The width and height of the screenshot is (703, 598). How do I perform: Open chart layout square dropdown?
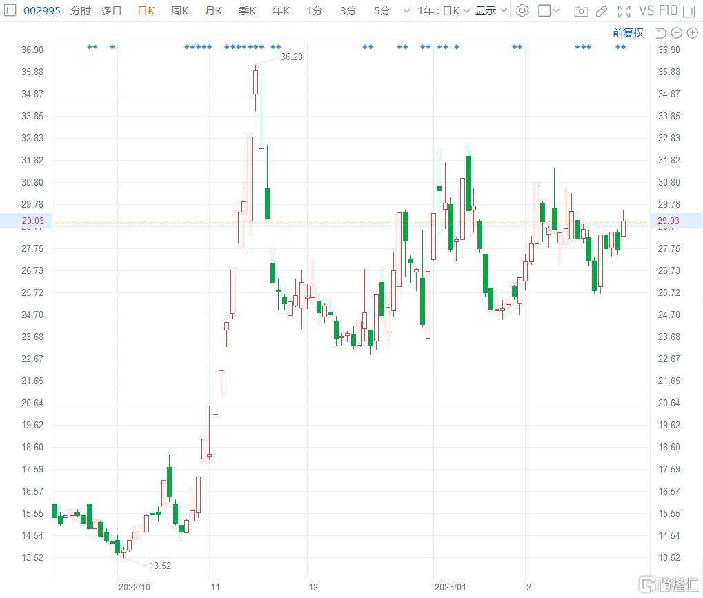click(x=548, y=10)
